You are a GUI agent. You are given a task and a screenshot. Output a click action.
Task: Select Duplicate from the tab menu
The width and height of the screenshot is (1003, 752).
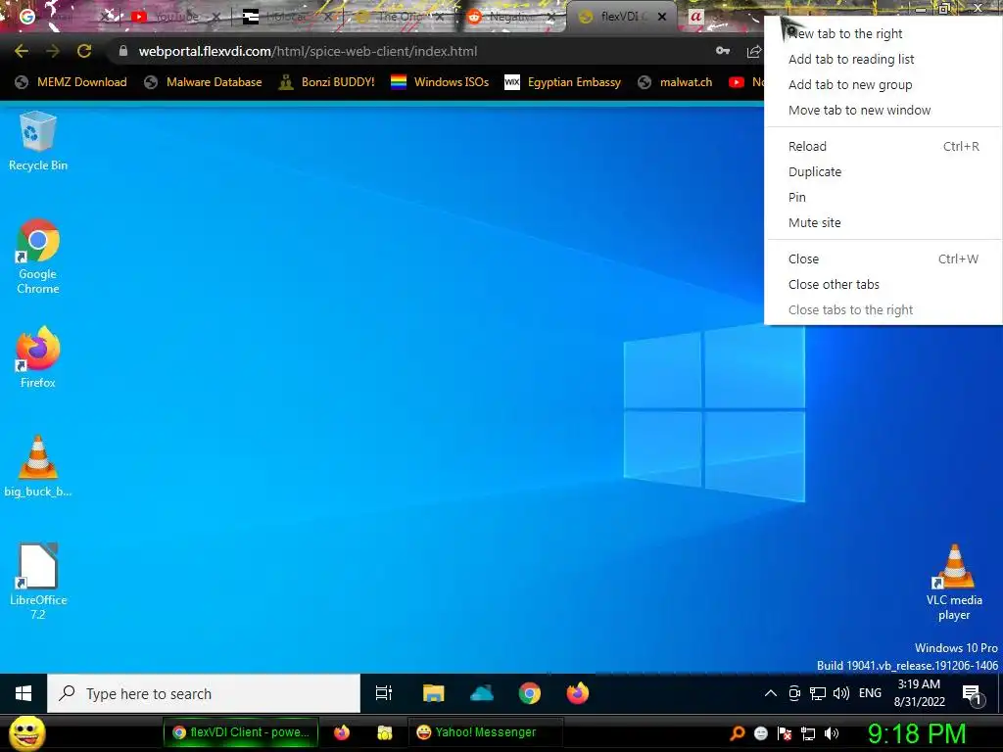884,171
